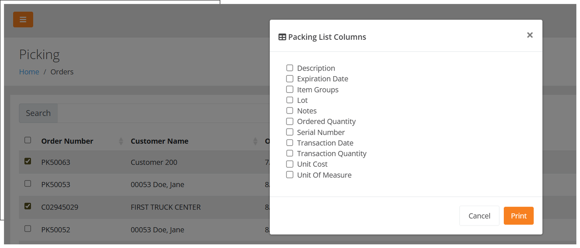Click customer name FIRST TRUCK CENTER
580x248 pixels.
click(x=166, y=207)
